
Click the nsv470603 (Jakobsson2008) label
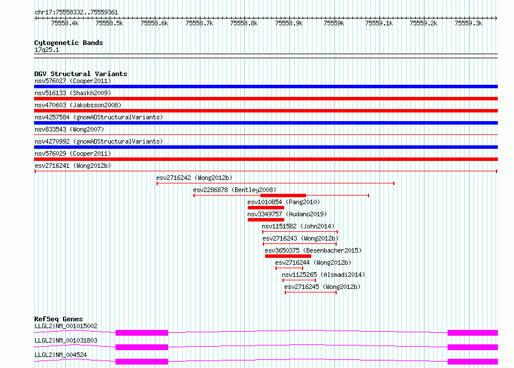point(78,105)
